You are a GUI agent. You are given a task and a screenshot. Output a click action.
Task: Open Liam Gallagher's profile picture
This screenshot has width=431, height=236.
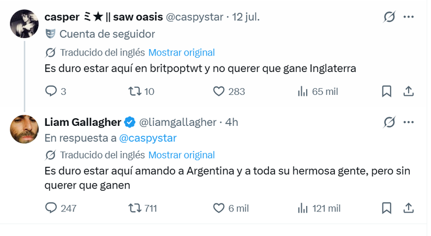click(24, 129)
